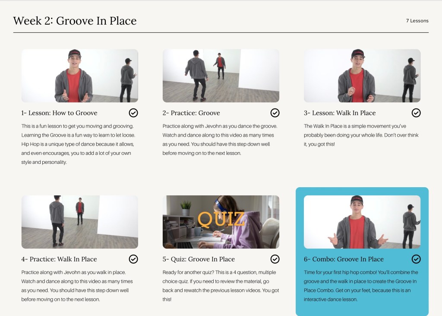Open '5- Quiz: Groove In Place' title

tap(199, 259)
